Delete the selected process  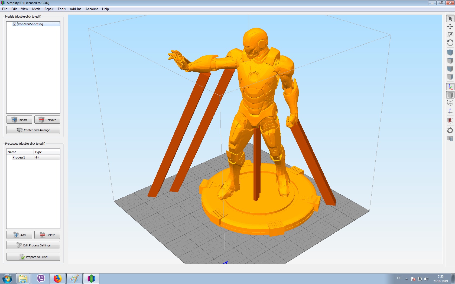47,235
